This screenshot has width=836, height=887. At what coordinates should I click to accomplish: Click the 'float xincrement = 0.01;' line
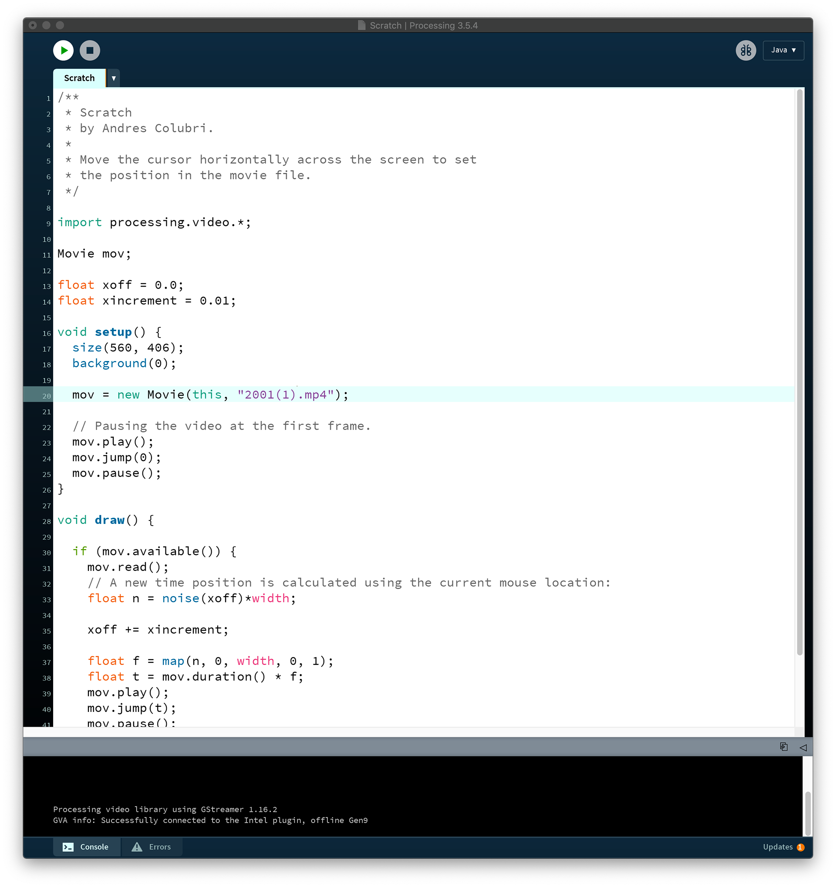[147, 300]
